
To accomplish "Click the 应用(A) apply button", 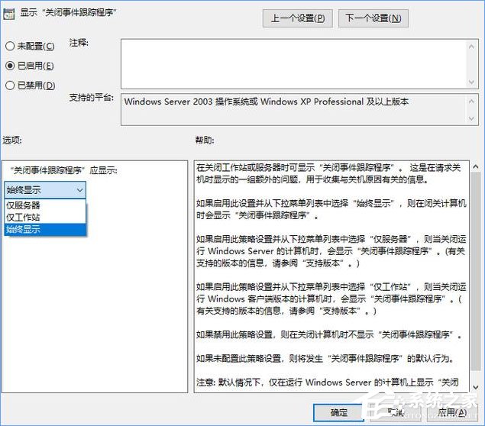I will [x=452, y=412].
